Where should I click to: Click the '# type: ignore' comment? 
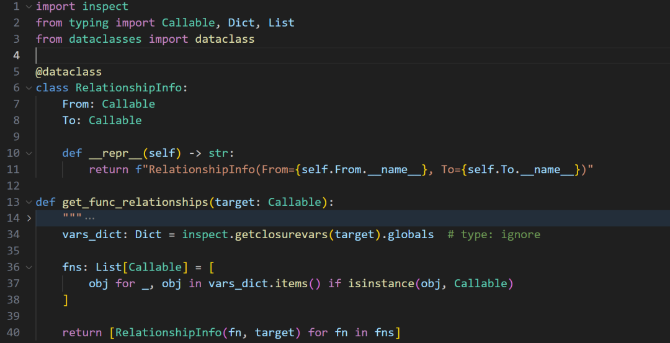pyautogui.click(x=494, y=234)
